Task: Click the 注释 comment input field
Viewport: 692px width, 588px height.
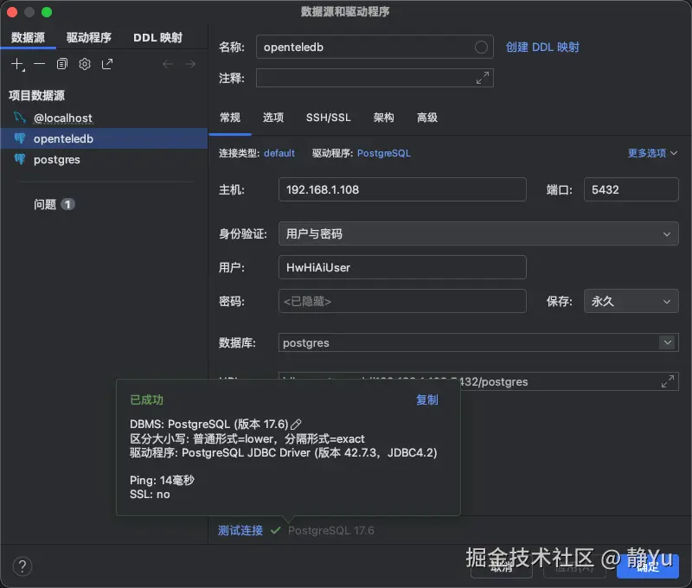Action: (375, 78)
